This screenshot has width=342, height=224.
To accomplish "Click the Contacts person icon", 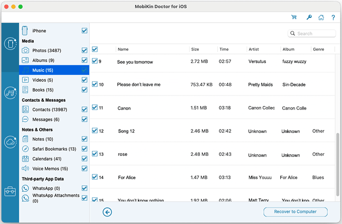I will tap(25, 110).
